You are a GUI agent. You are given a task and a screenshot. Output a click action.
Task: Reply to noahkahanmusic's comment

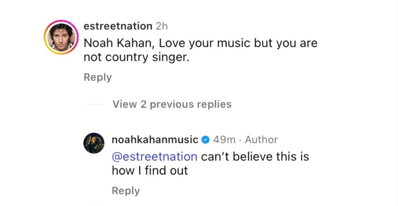pos(126,190)
